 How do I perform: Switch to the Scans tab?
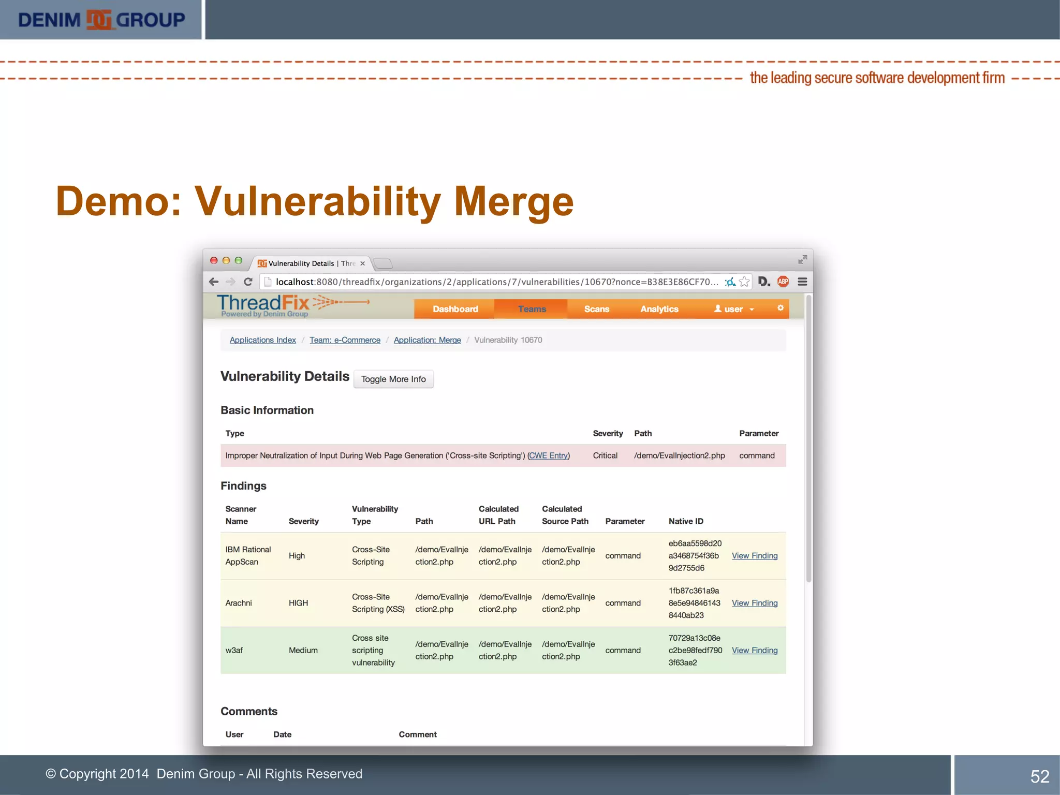tap(596, 309)
